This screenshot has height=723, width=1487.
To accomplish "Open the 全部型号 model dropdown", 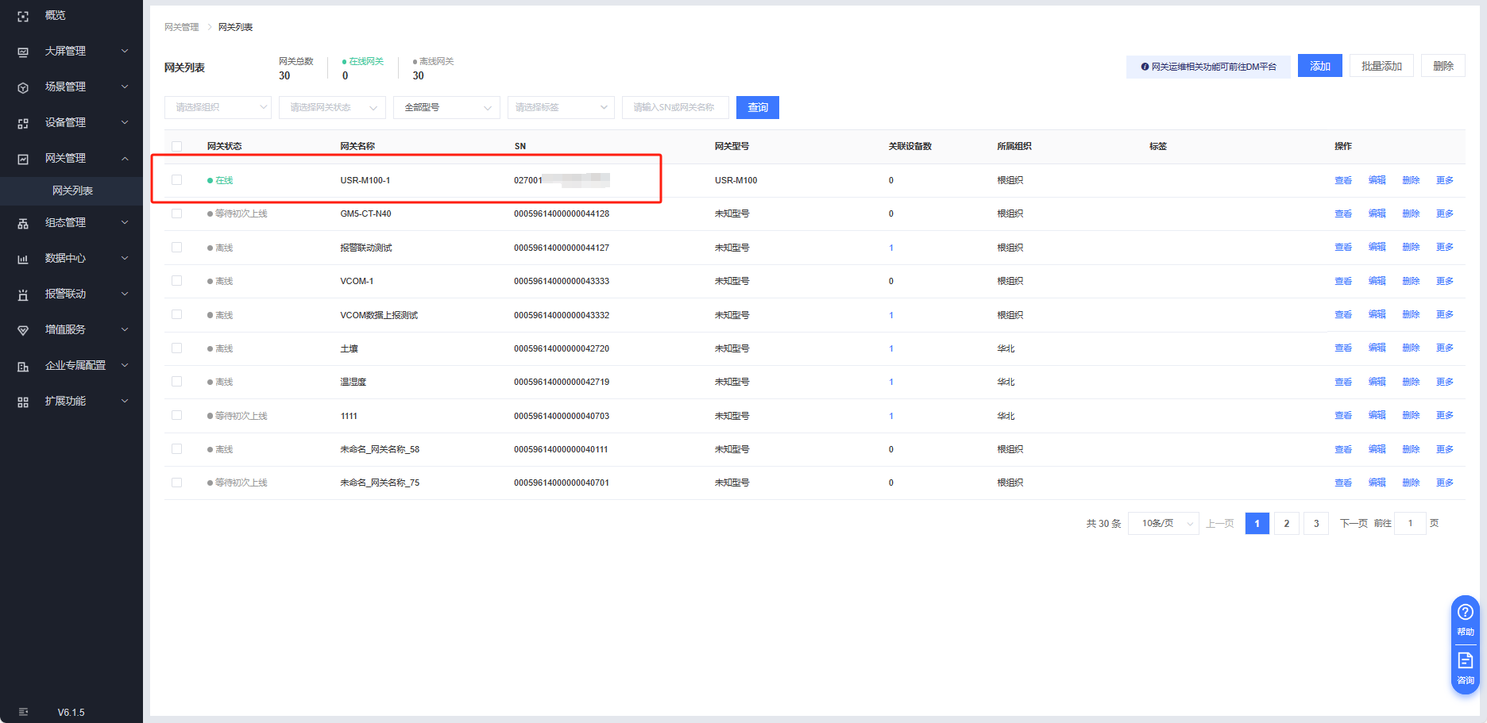I will point(446,107).
